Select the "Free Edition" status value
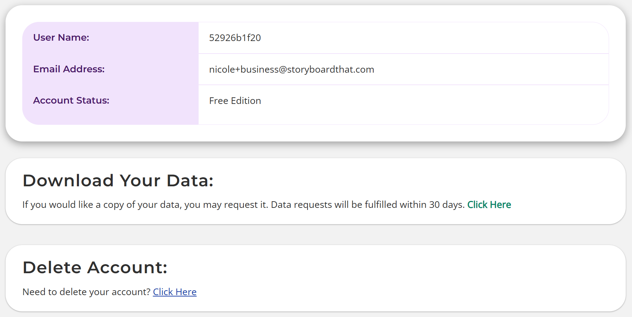632x317 pixels. 235,101
